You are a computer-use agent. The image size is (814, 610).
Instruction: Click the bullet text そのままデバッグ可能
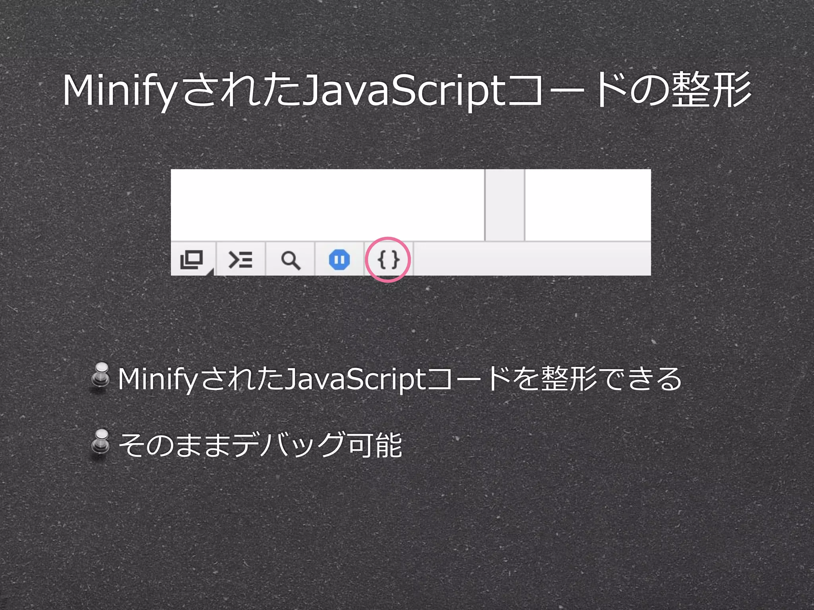[x=260, y=445]
